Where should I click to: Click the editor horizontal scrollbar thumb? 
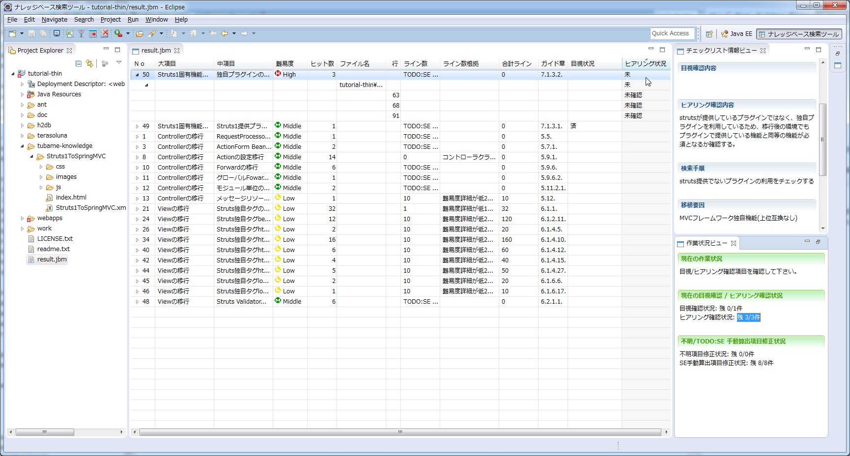tap(400, 432)
